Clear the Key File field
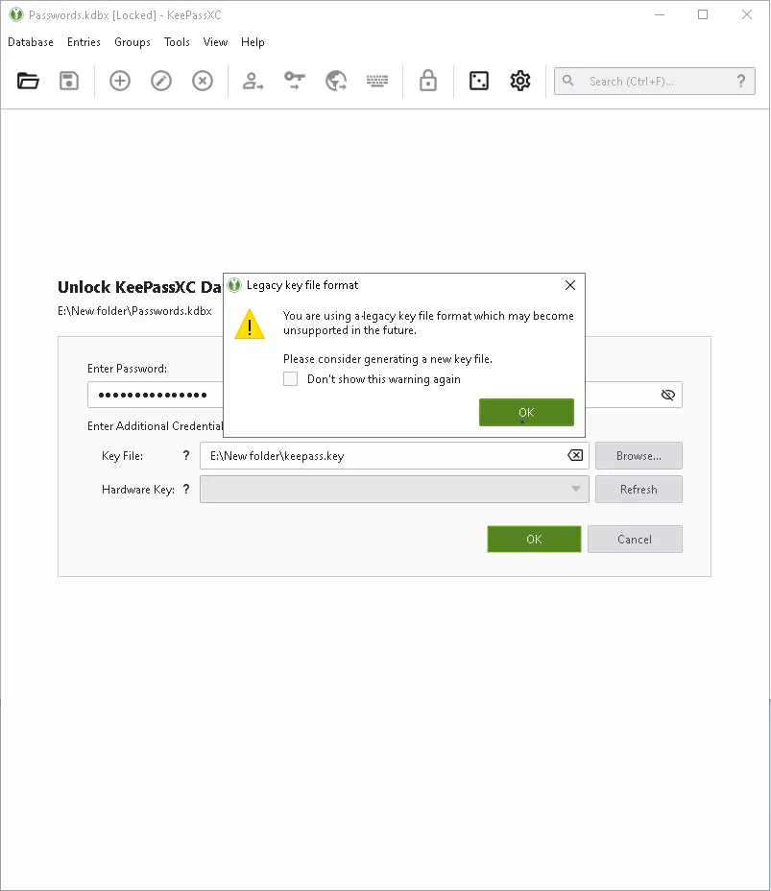The image size is (771, 891). (574, 455)
